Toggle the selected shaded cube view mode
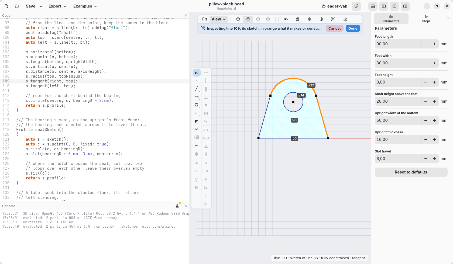Image resolution: width=453 pixels, height=264 pixels. (248, 19)
